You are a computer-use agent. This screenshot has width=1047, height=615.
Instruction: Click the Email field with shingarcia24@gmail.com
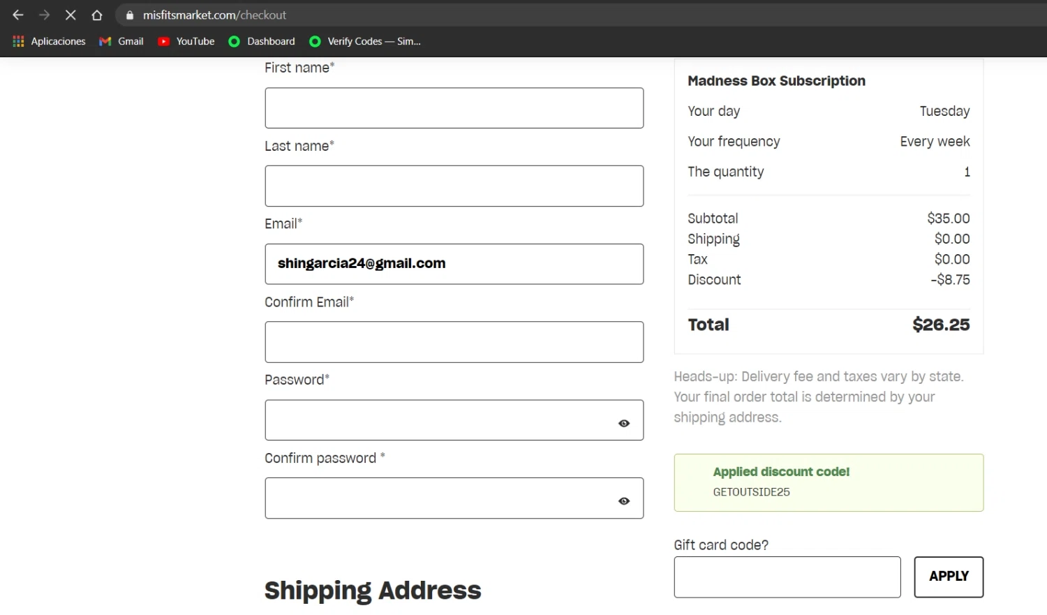coord(454,264)
